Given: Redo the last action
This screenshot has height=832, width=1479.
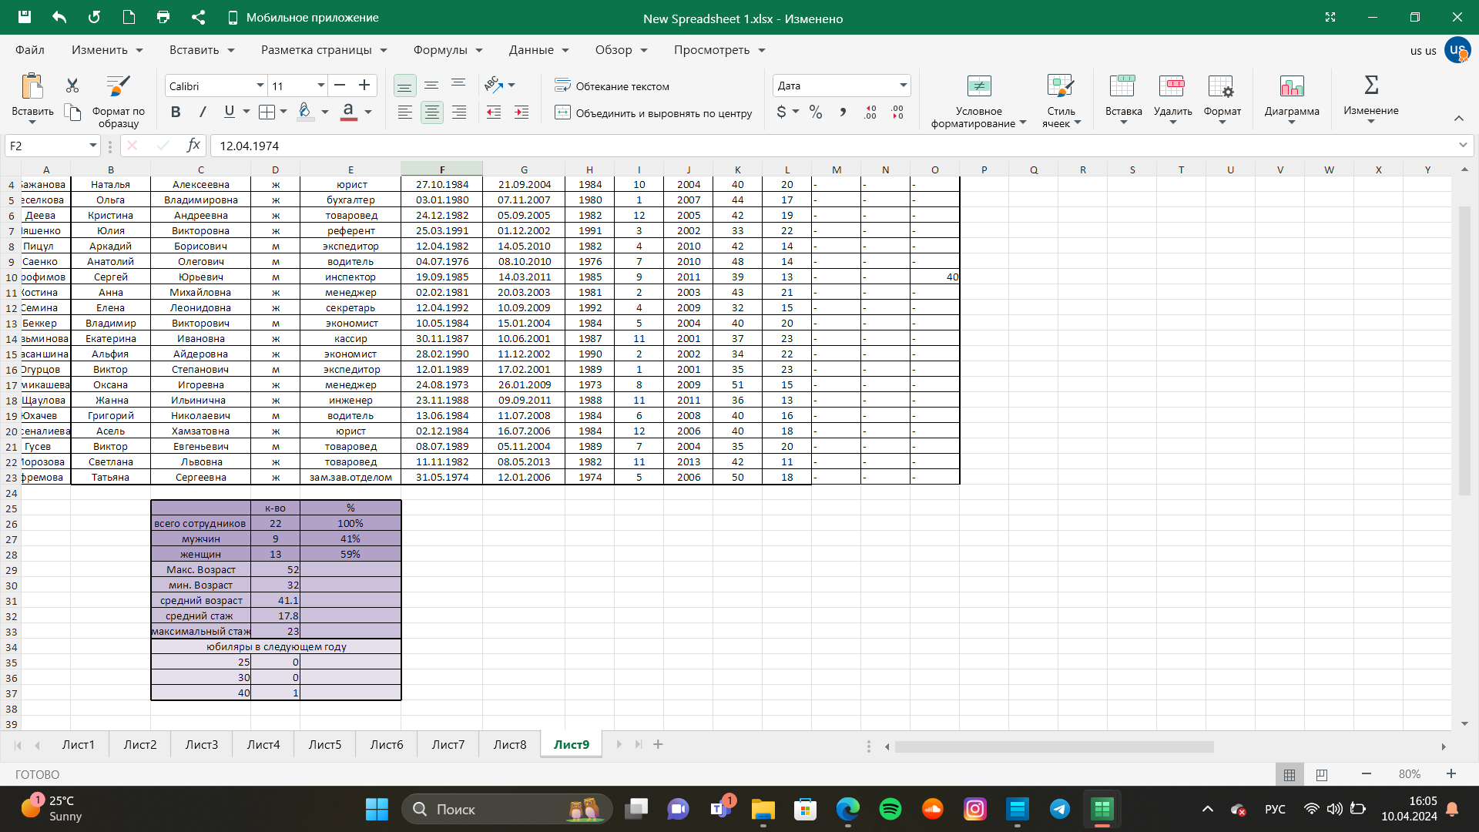Looking at the screenshot, I should 94,17.
